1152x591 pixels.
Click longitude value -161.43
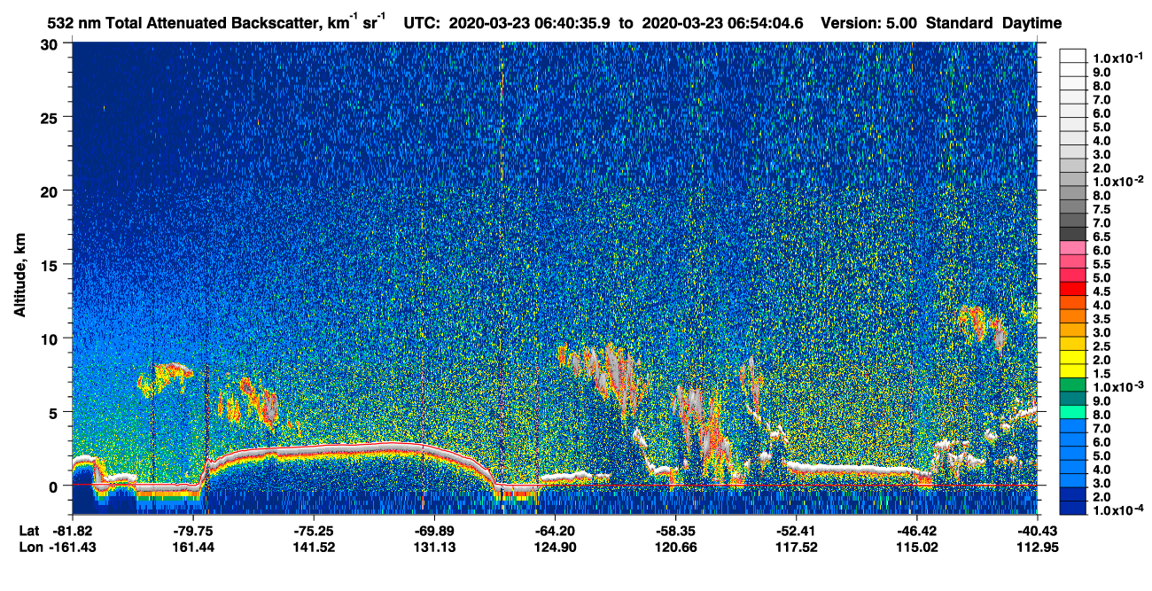click(x=73, y=547)
